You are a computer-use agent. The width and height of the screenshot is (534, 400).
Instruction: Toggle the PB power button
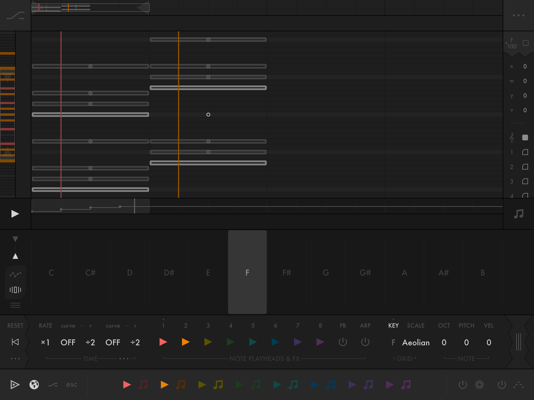pyautogui.click(x=343, y=342)
